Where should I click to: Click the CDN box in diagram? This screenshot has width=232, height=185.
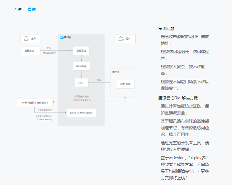81,82
